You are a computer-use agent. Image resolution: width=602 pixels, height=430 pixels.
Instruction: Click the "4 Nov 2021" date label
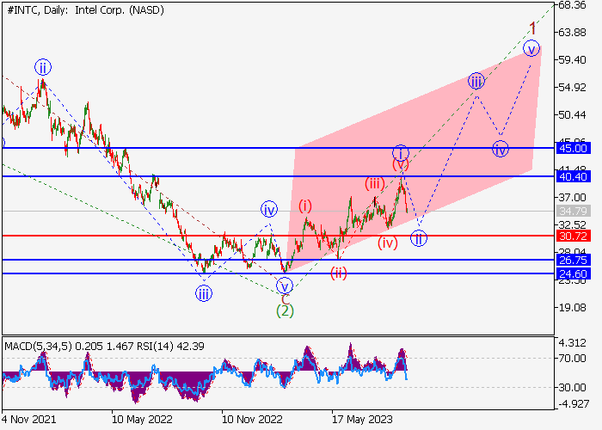pyautogui.click(x=28, y=419)
